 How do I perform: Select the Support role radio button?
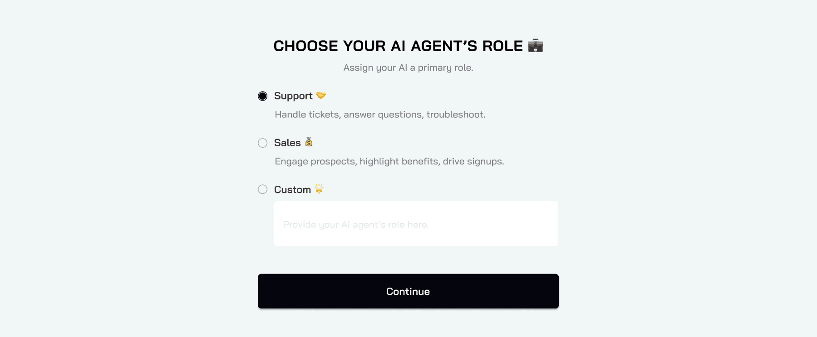click(x=262, y=96)
